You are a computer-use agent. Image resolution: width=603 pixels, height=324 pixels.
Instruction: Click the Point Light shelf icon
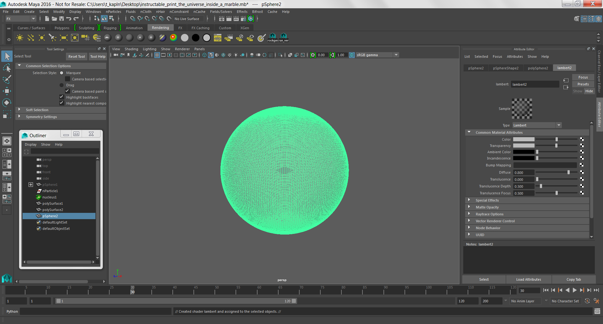(x=41, y=38)
